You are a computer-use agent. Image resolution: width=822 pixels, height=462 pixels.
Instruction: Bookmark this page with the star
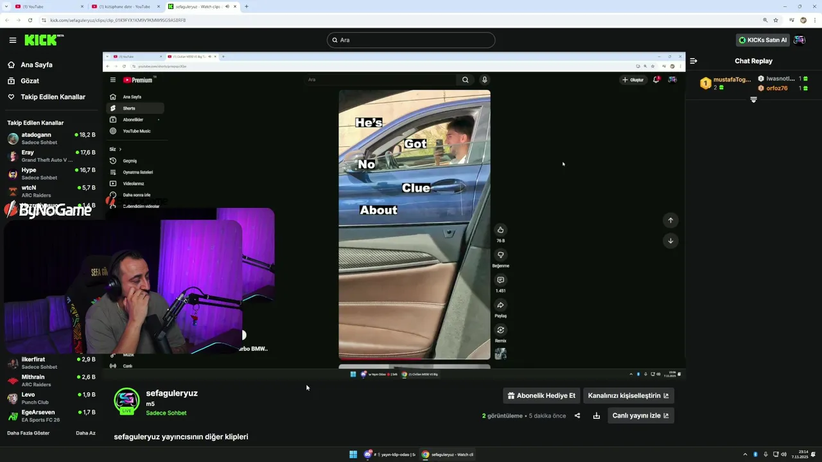(x=776, y=21)
